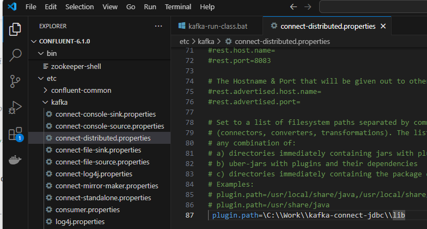
Task: Click the kafka breadcrumb segment
Action: tap(205, 41)
